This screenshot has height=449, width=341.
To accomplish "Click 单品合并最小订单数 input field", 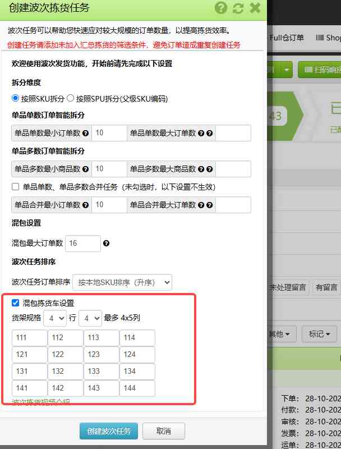I will (x=109, y=205).
